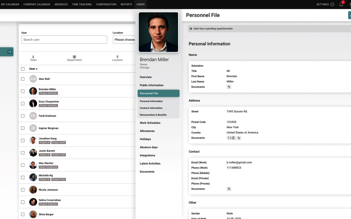The height and width of the screenshot is (219, 351).
Task: Click Ferdi Kreitmair's FK avatar
Action: tap(33, 116)
